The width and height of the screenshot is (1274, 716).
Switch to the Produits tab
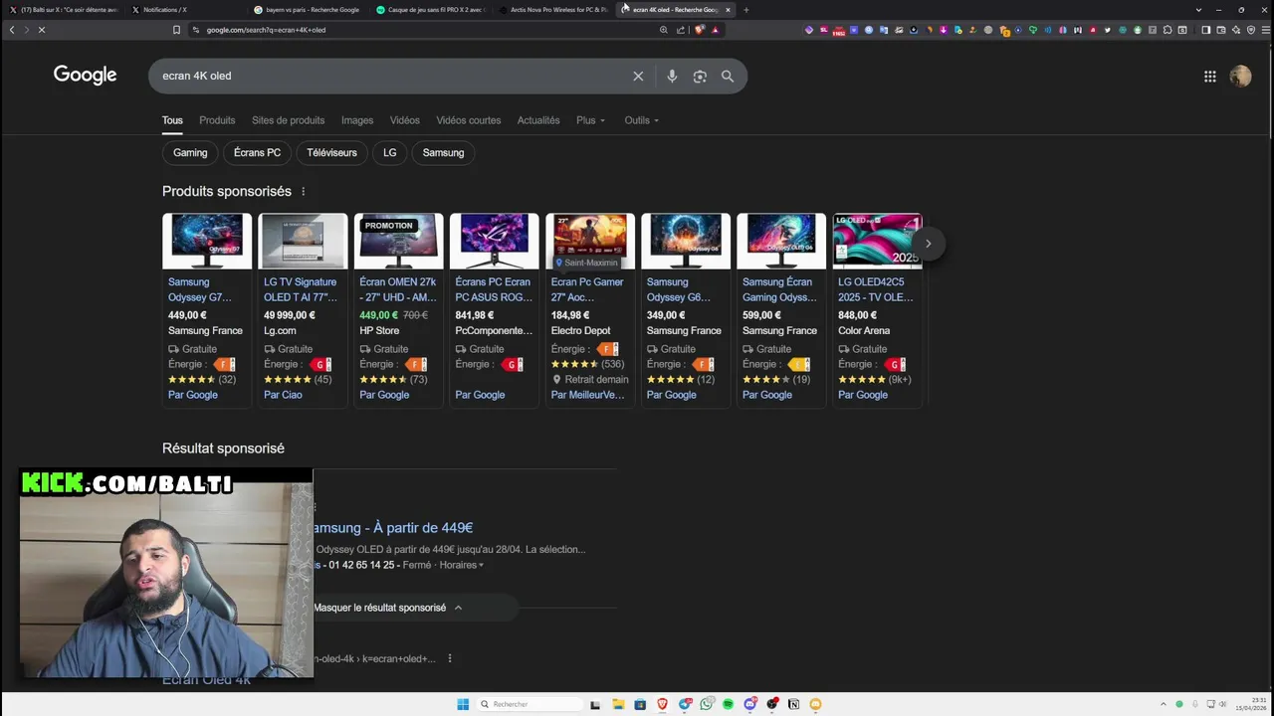click(x=217, y=120)
